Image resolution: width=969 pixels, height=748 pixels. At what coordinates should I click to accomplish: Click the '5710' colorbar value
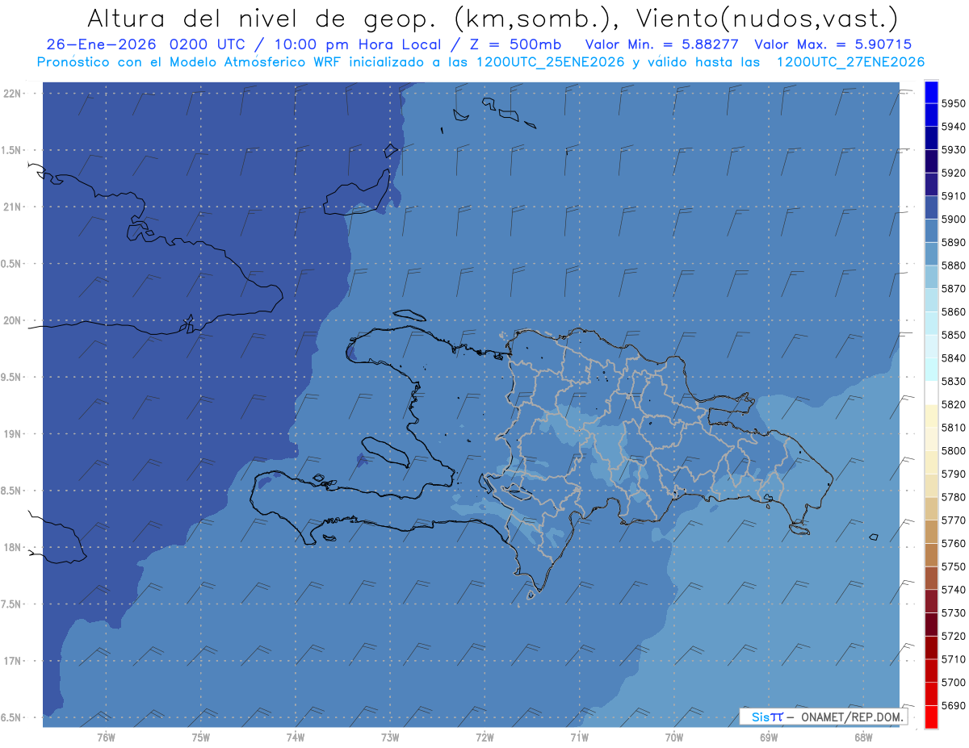(953, 659)
